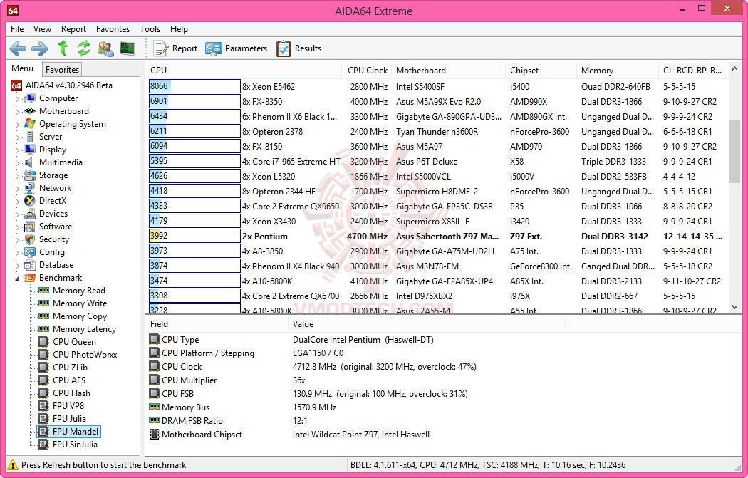
Task: Select FPU Julia benchmark icon
Action: tap(43, 419)
